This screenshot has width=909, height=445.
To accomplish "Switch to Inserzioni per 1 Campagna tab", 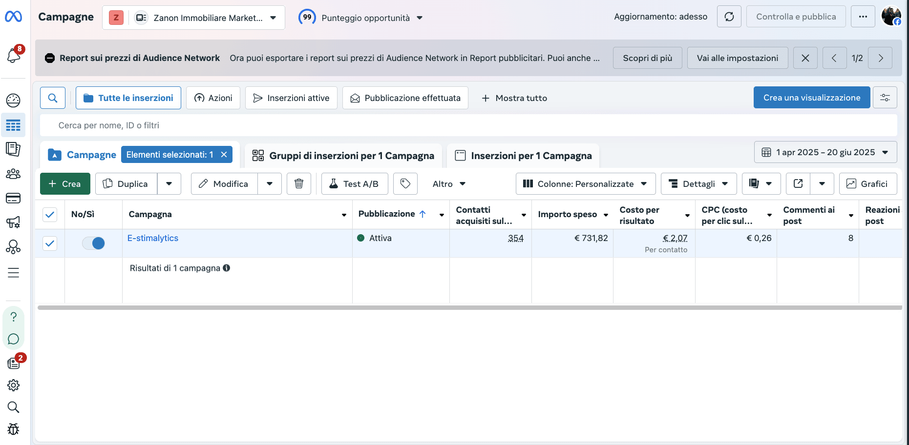I will 523,156.
